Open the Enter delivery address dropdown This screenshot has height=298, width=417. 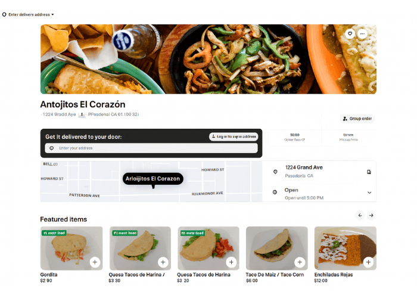(x=28, y=15)
